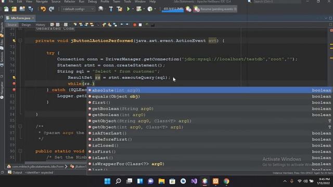Select equals(Object obj) completion item
This screenshot has height=187, width=333.
tap(209, 96)
